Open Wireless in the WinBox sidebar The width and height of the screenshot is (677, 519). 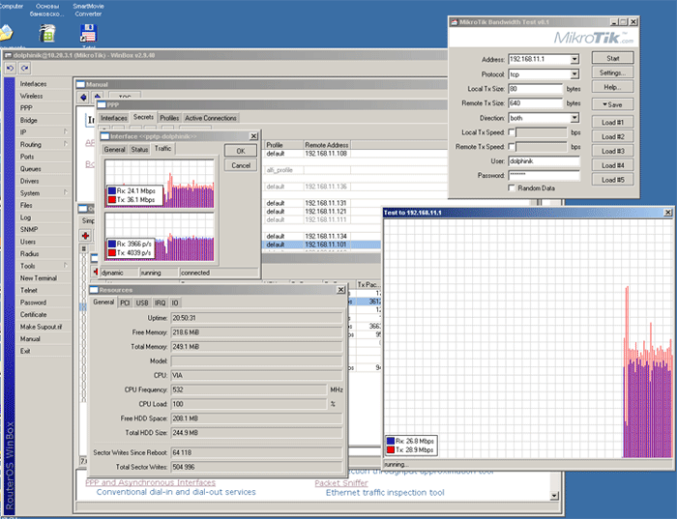[32, 96]
